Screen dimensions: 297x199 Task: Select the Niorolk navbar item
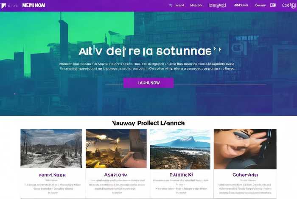click(196, 5)
